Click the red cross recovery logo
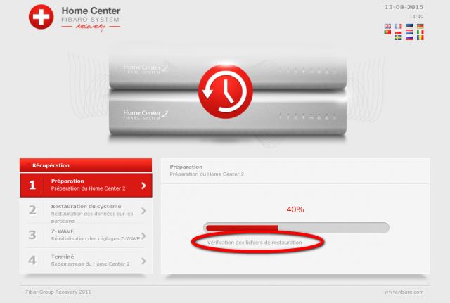Image resolution: width=450 pixels, height=303 pixels. [41, 17]
